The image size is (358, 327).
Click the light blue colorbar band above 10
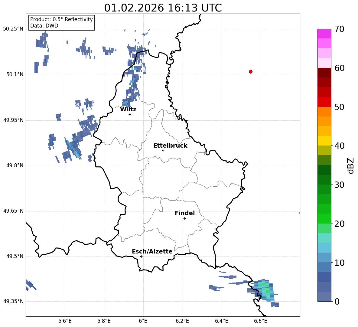click(x=324, y=257)
